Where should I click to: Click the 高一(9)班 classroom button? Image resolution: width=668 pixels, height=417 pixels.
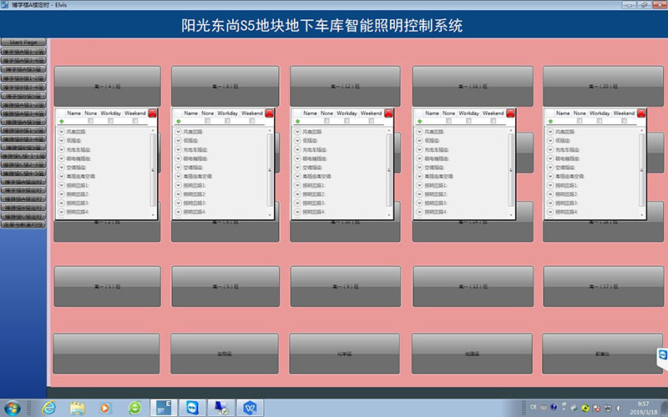point(346,287)
